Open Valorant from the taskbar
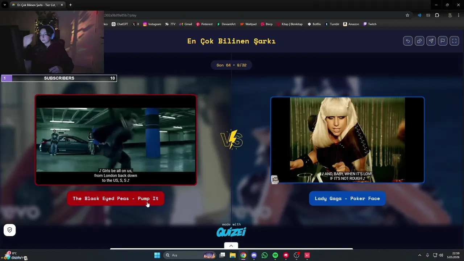Image resolution: width=464 pixels, height=261 pixels. pyautogui.click(x=307, y=255)
